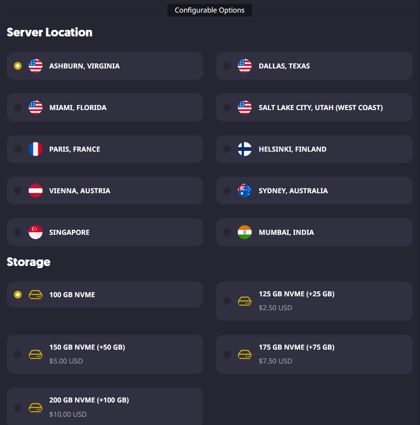Image resolution: width=420 pixels, height=425 pixels.
Task: Select the Miami, Florida radio button
Action: tap(18, 107)
